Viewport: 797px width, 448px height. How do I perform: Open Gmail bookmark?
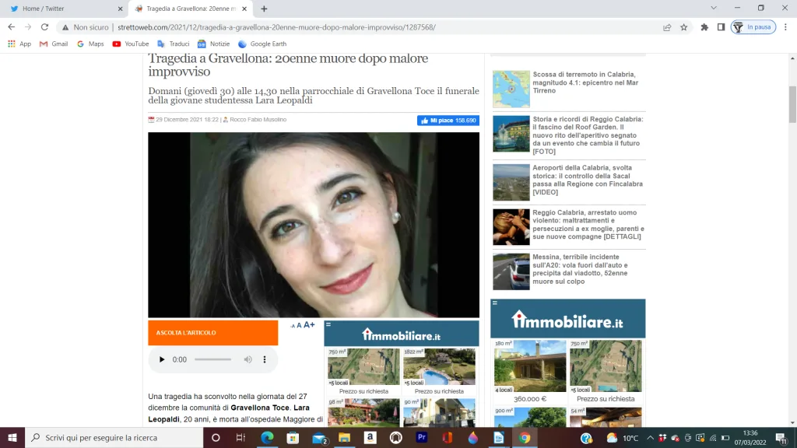(x=54, y=44)
